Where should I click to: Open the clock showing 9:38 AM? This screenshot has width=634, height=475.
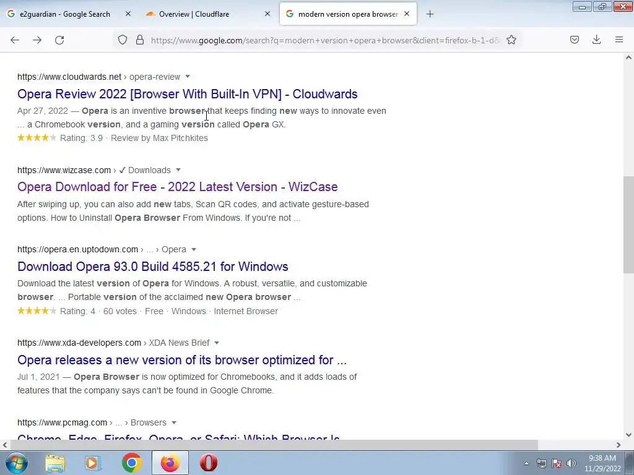point(602,463)
